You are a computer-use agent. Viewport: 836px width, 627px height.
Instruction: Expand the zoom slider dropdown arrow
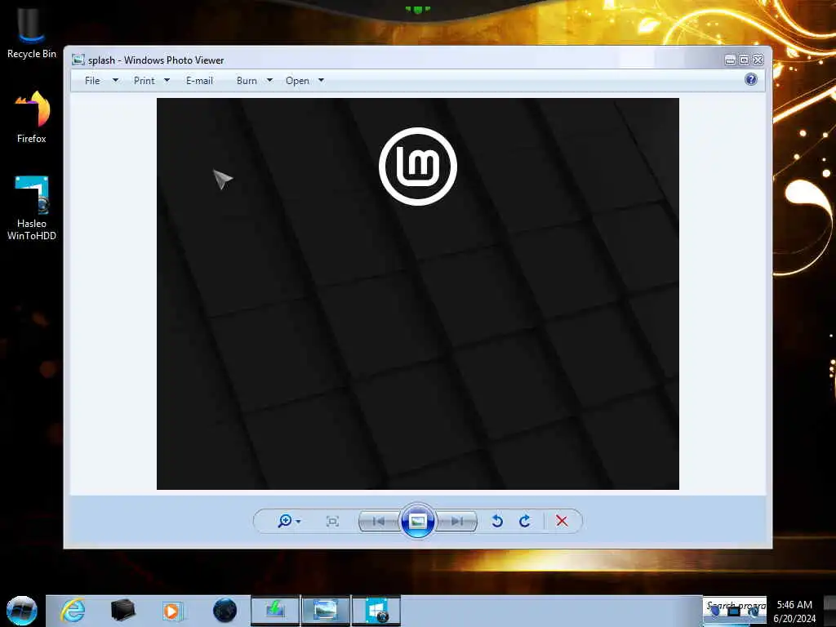click(x=299, y=522)
